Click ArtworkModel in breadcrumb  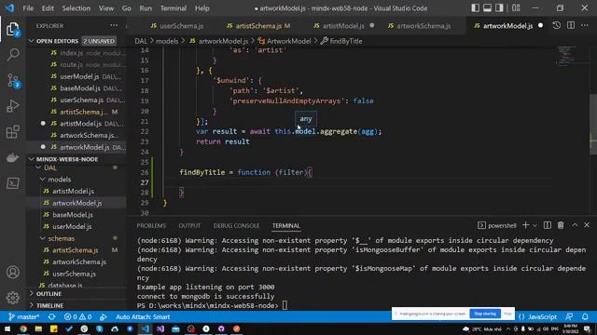[288, 41]
